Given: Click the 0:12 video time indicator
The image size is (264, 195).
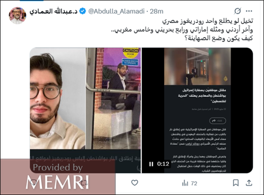Looking at the screenshot, I should (x=163, y=164).
